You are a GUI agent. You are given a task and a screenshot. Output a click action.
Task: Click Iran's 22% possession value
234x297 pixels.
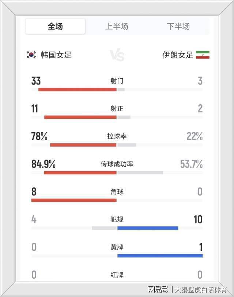coord(195,137)
